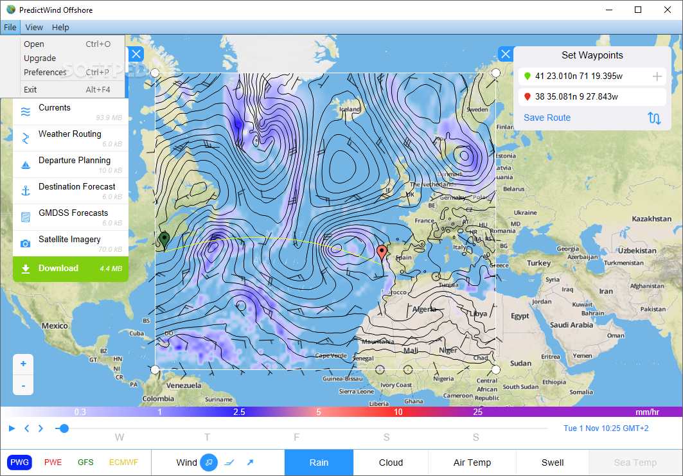Click the Satellite Imagery camera icon

[26, 243]
